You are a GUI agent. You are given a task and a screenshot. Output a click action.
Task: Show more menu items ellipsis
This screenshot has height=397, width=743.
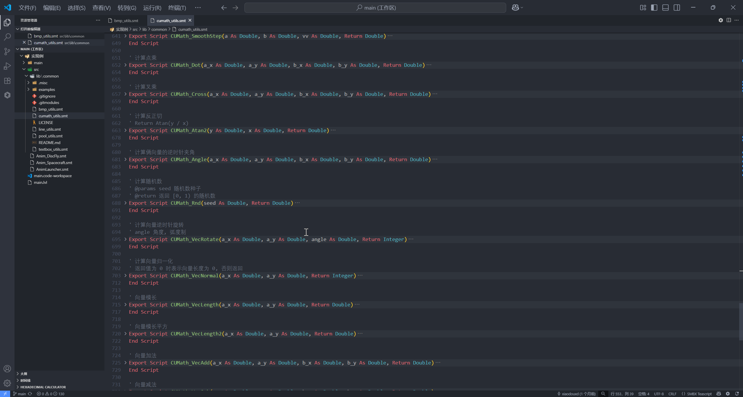coord(198,8)
